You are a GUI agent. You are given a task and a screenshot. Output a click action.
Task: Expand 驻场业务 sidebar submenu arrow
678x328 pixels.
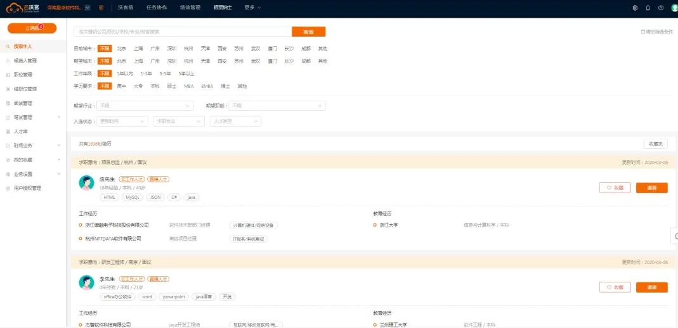(59, 146)
